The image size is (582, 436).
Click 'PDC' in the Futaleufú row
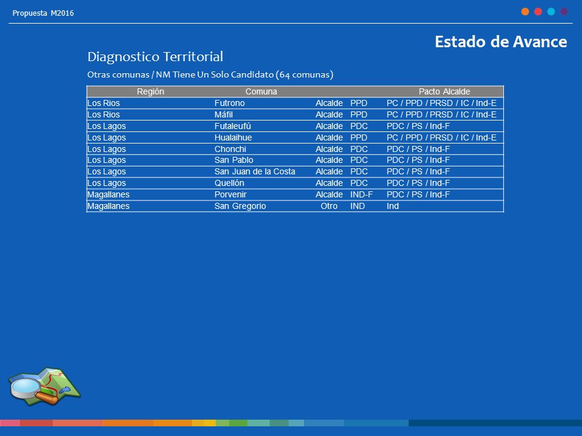pyautogui.click(x=359, y=126)
